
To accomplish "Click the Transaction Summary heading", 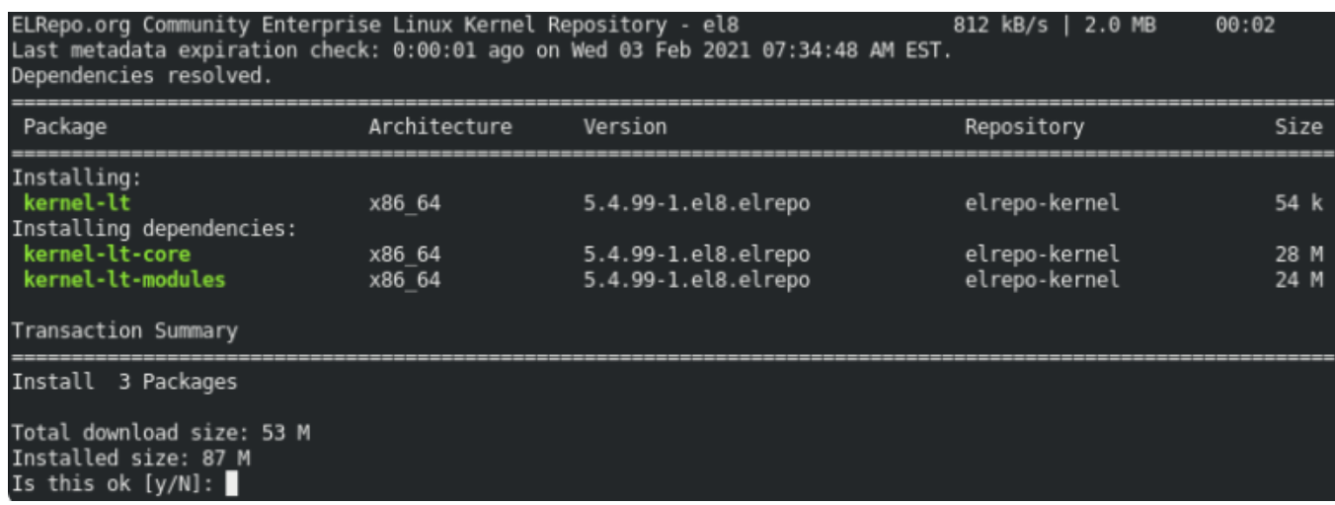I will pos(124,330).
